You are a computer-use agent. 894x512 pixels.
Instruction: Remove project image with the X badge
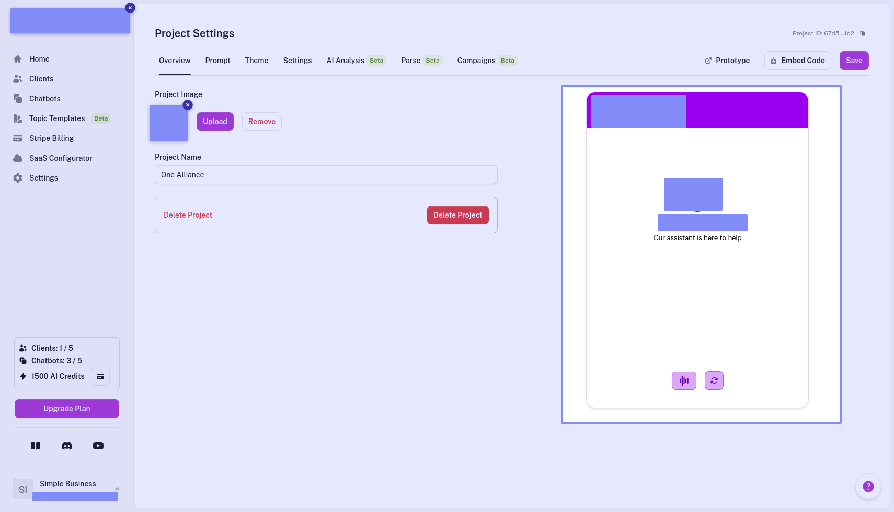188,105
